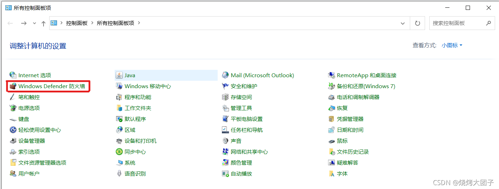
Task: Click the Java control panel icon
Action: pos(119,75)
